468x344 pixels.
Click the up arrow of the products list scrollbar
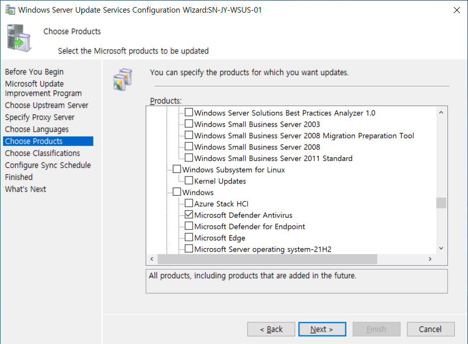(x=441, y=112)
